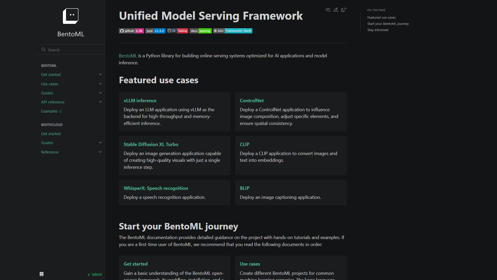Click the github 6.9k badge

(x=131, y=31)
